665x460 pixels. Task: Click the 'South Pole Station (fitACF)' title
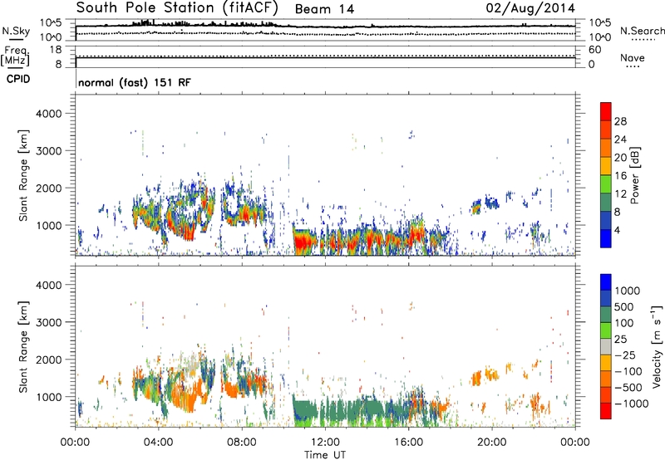[x=177, y=8]
